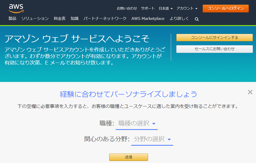Expand the より詳しく menu

(x=179, y=19)
